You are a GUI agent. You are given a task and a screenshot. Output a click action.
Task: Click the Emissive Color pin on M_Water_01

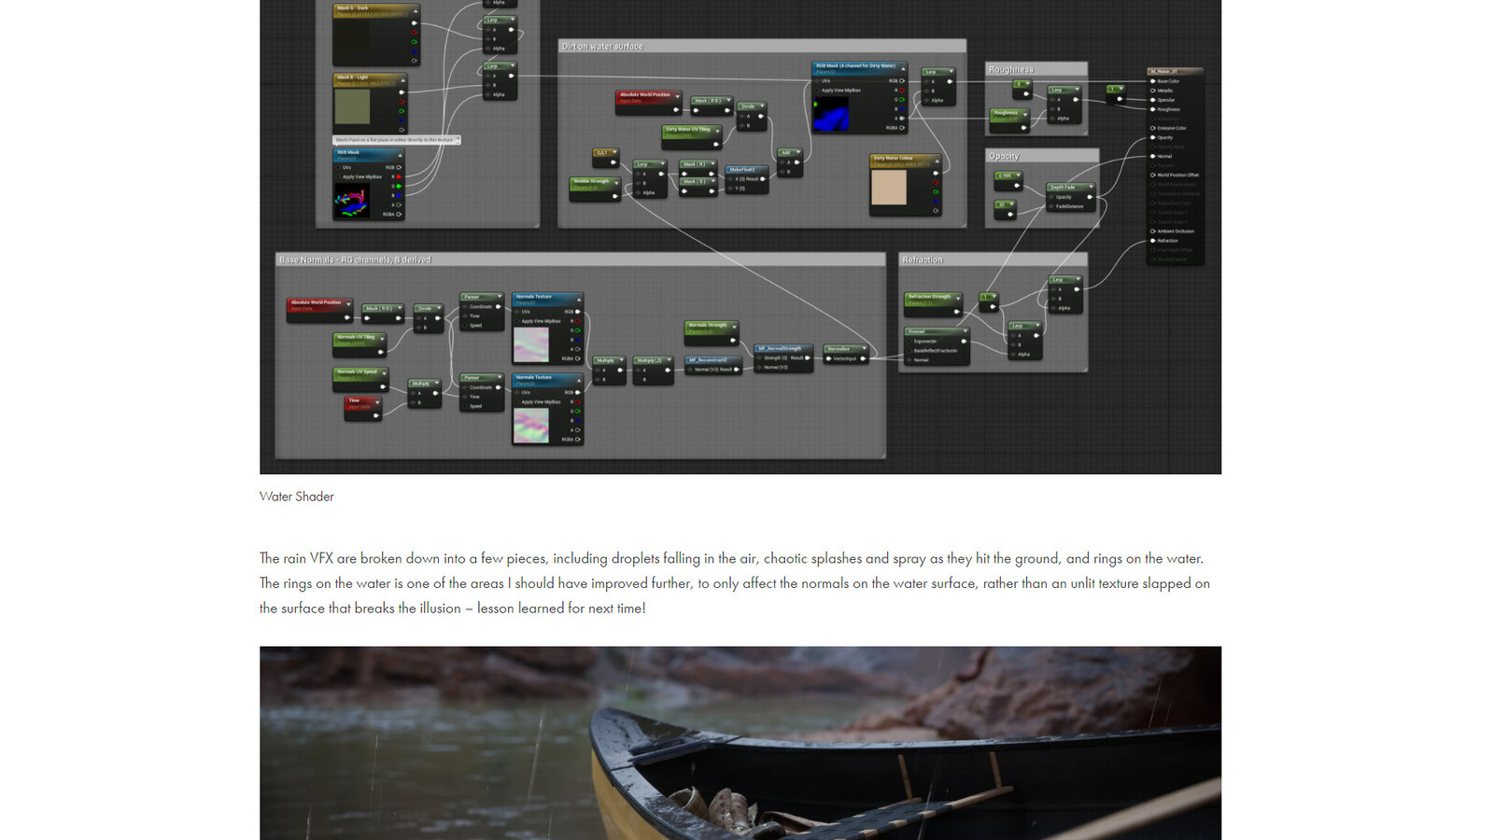(1153, 128)
